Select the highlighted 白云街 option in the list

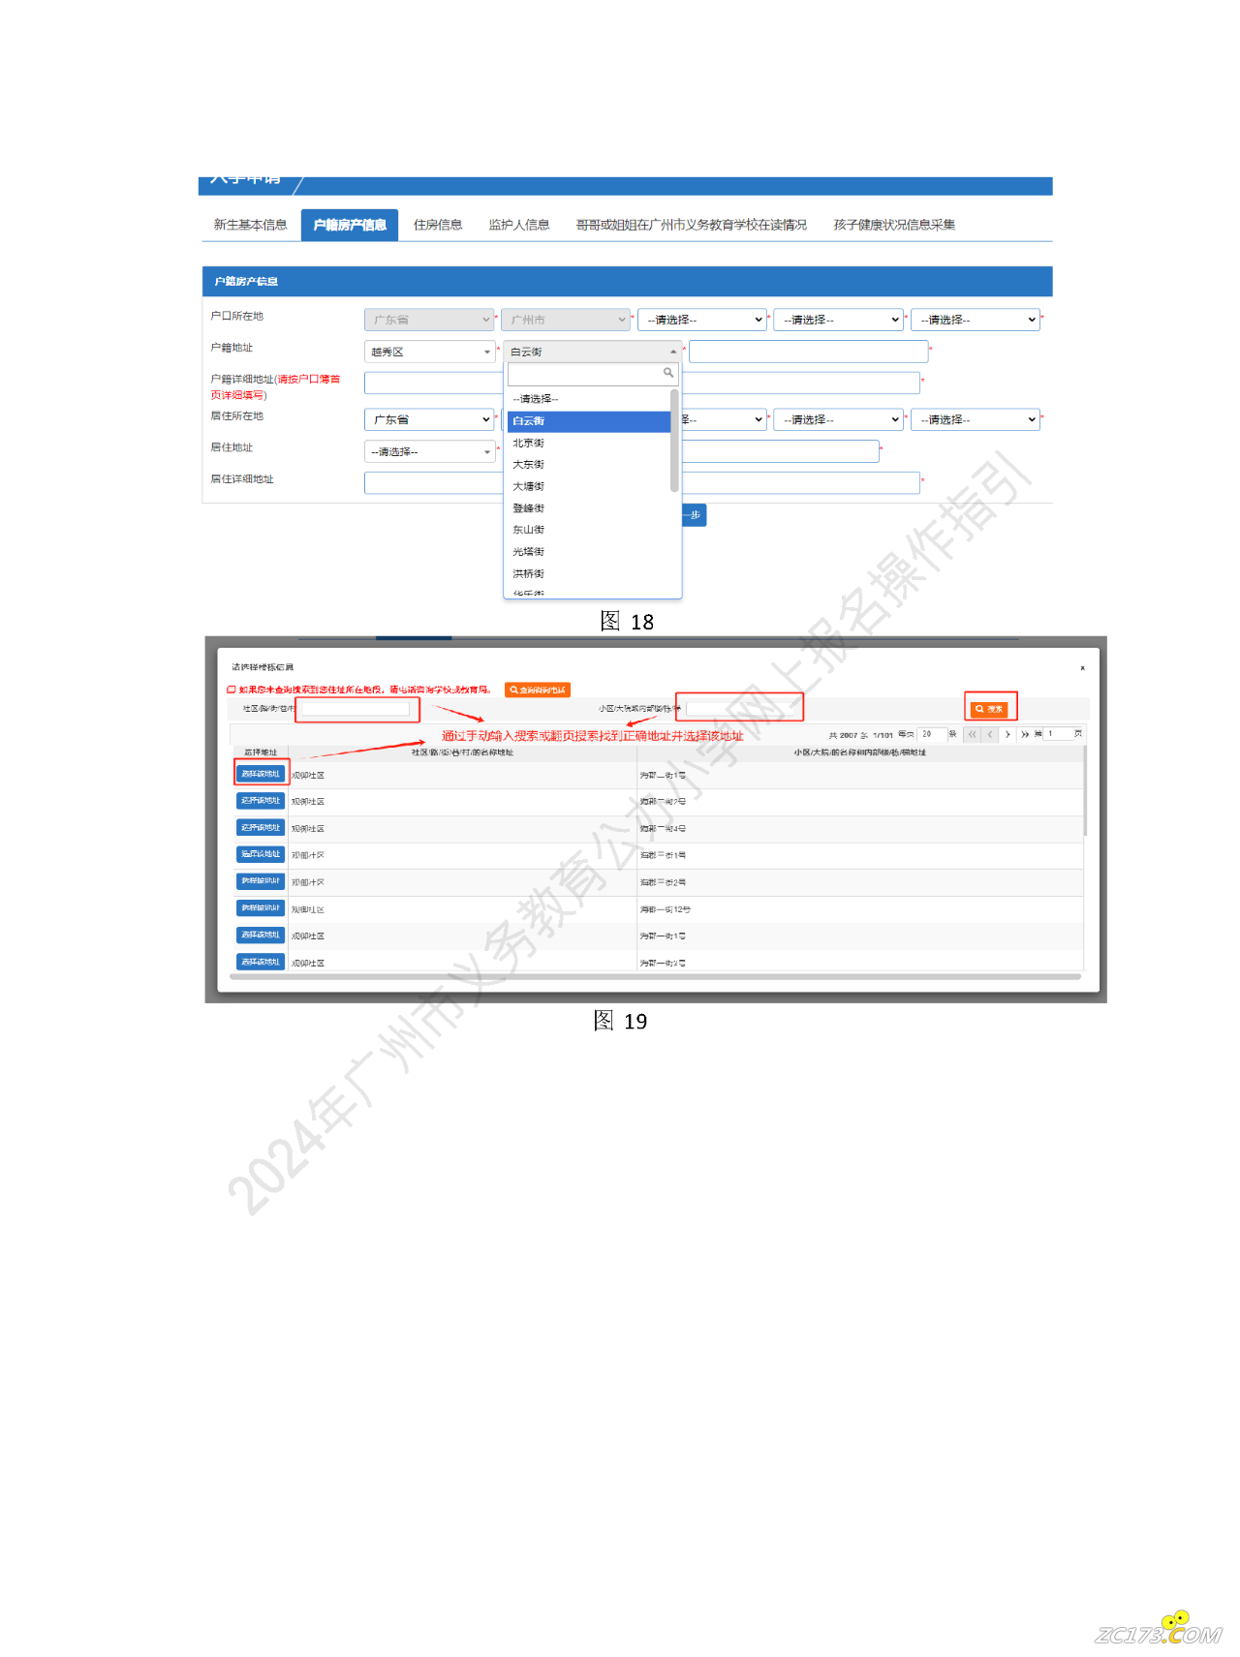588,421
